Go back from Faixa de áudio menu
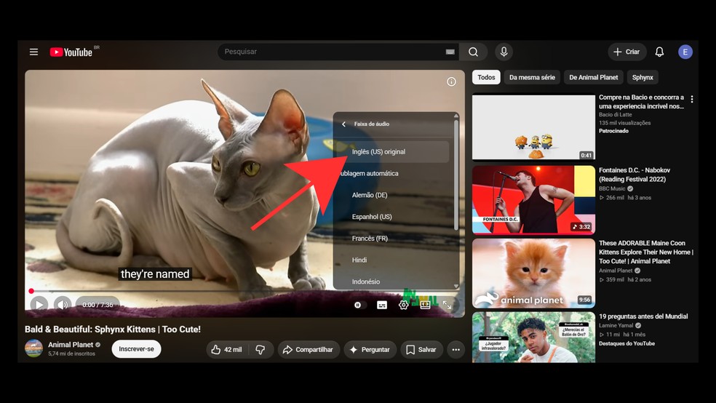 click(x=344, y=124)
